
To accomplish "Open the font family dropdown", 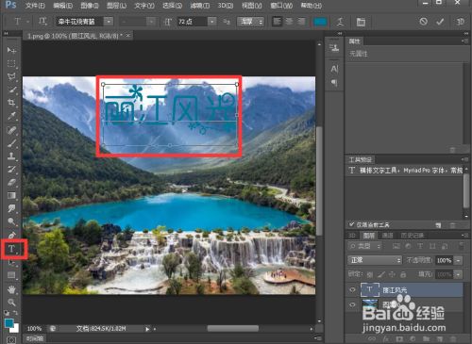I will click(109, 22).
